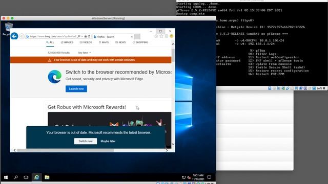Click the 'Left ⌘' host key indicator in pfSense window

point(321,88)
